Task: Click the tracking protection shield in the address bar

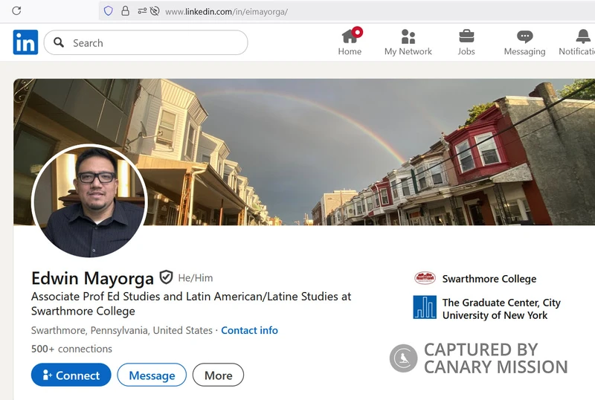Action: click(109, 11)
